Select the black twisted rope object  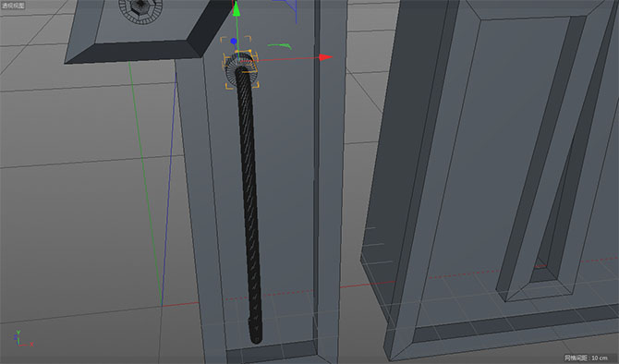(249, 205)
